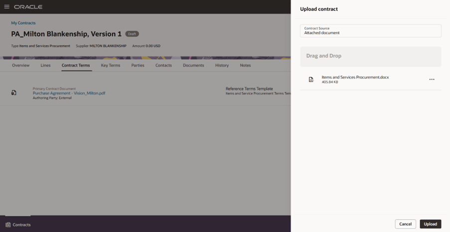Select the Contract Terms tab
This screenshot has height=232, width=450.
point(76,65)
